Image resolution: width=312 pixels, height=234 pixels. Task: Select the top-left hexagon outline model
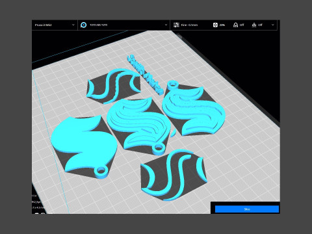pos(113,86)
